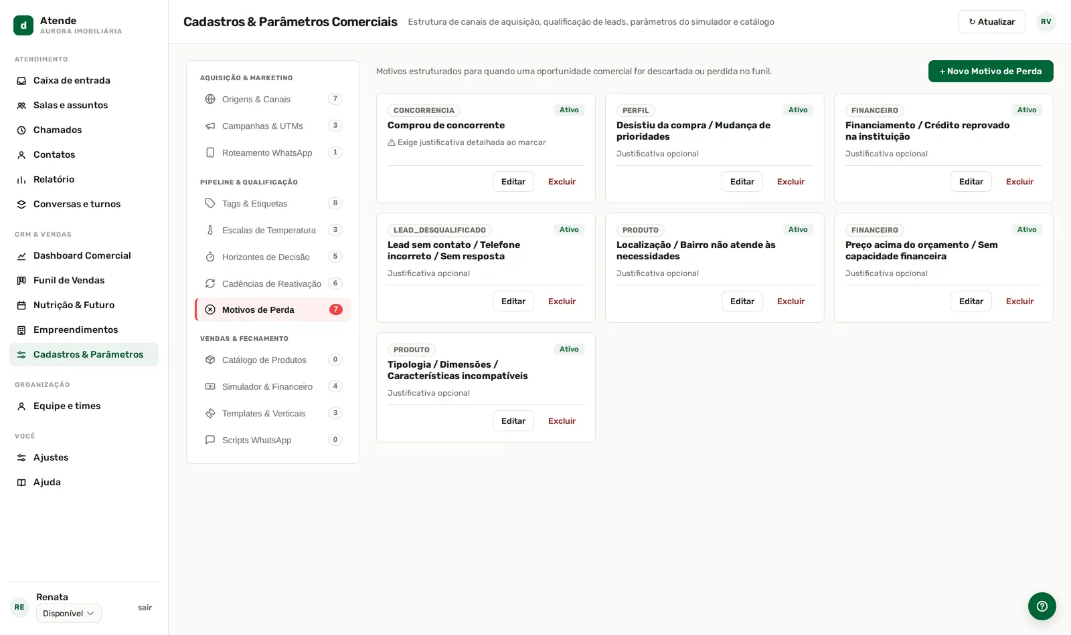Screen dimensions: 1071x635
Task: Click the Atualizar button
Action: [991, 22]
